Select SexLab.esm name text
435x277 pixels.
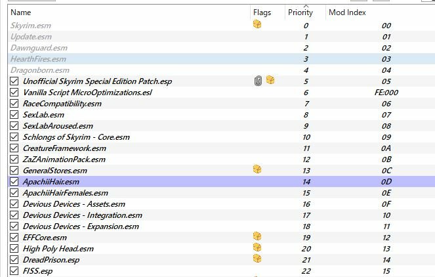pos(43,115)
